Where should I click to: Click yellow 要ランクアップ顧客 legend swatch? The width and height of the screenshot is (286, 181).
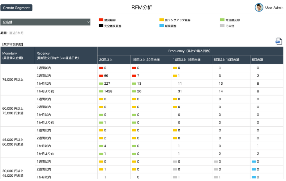point(162,20)
